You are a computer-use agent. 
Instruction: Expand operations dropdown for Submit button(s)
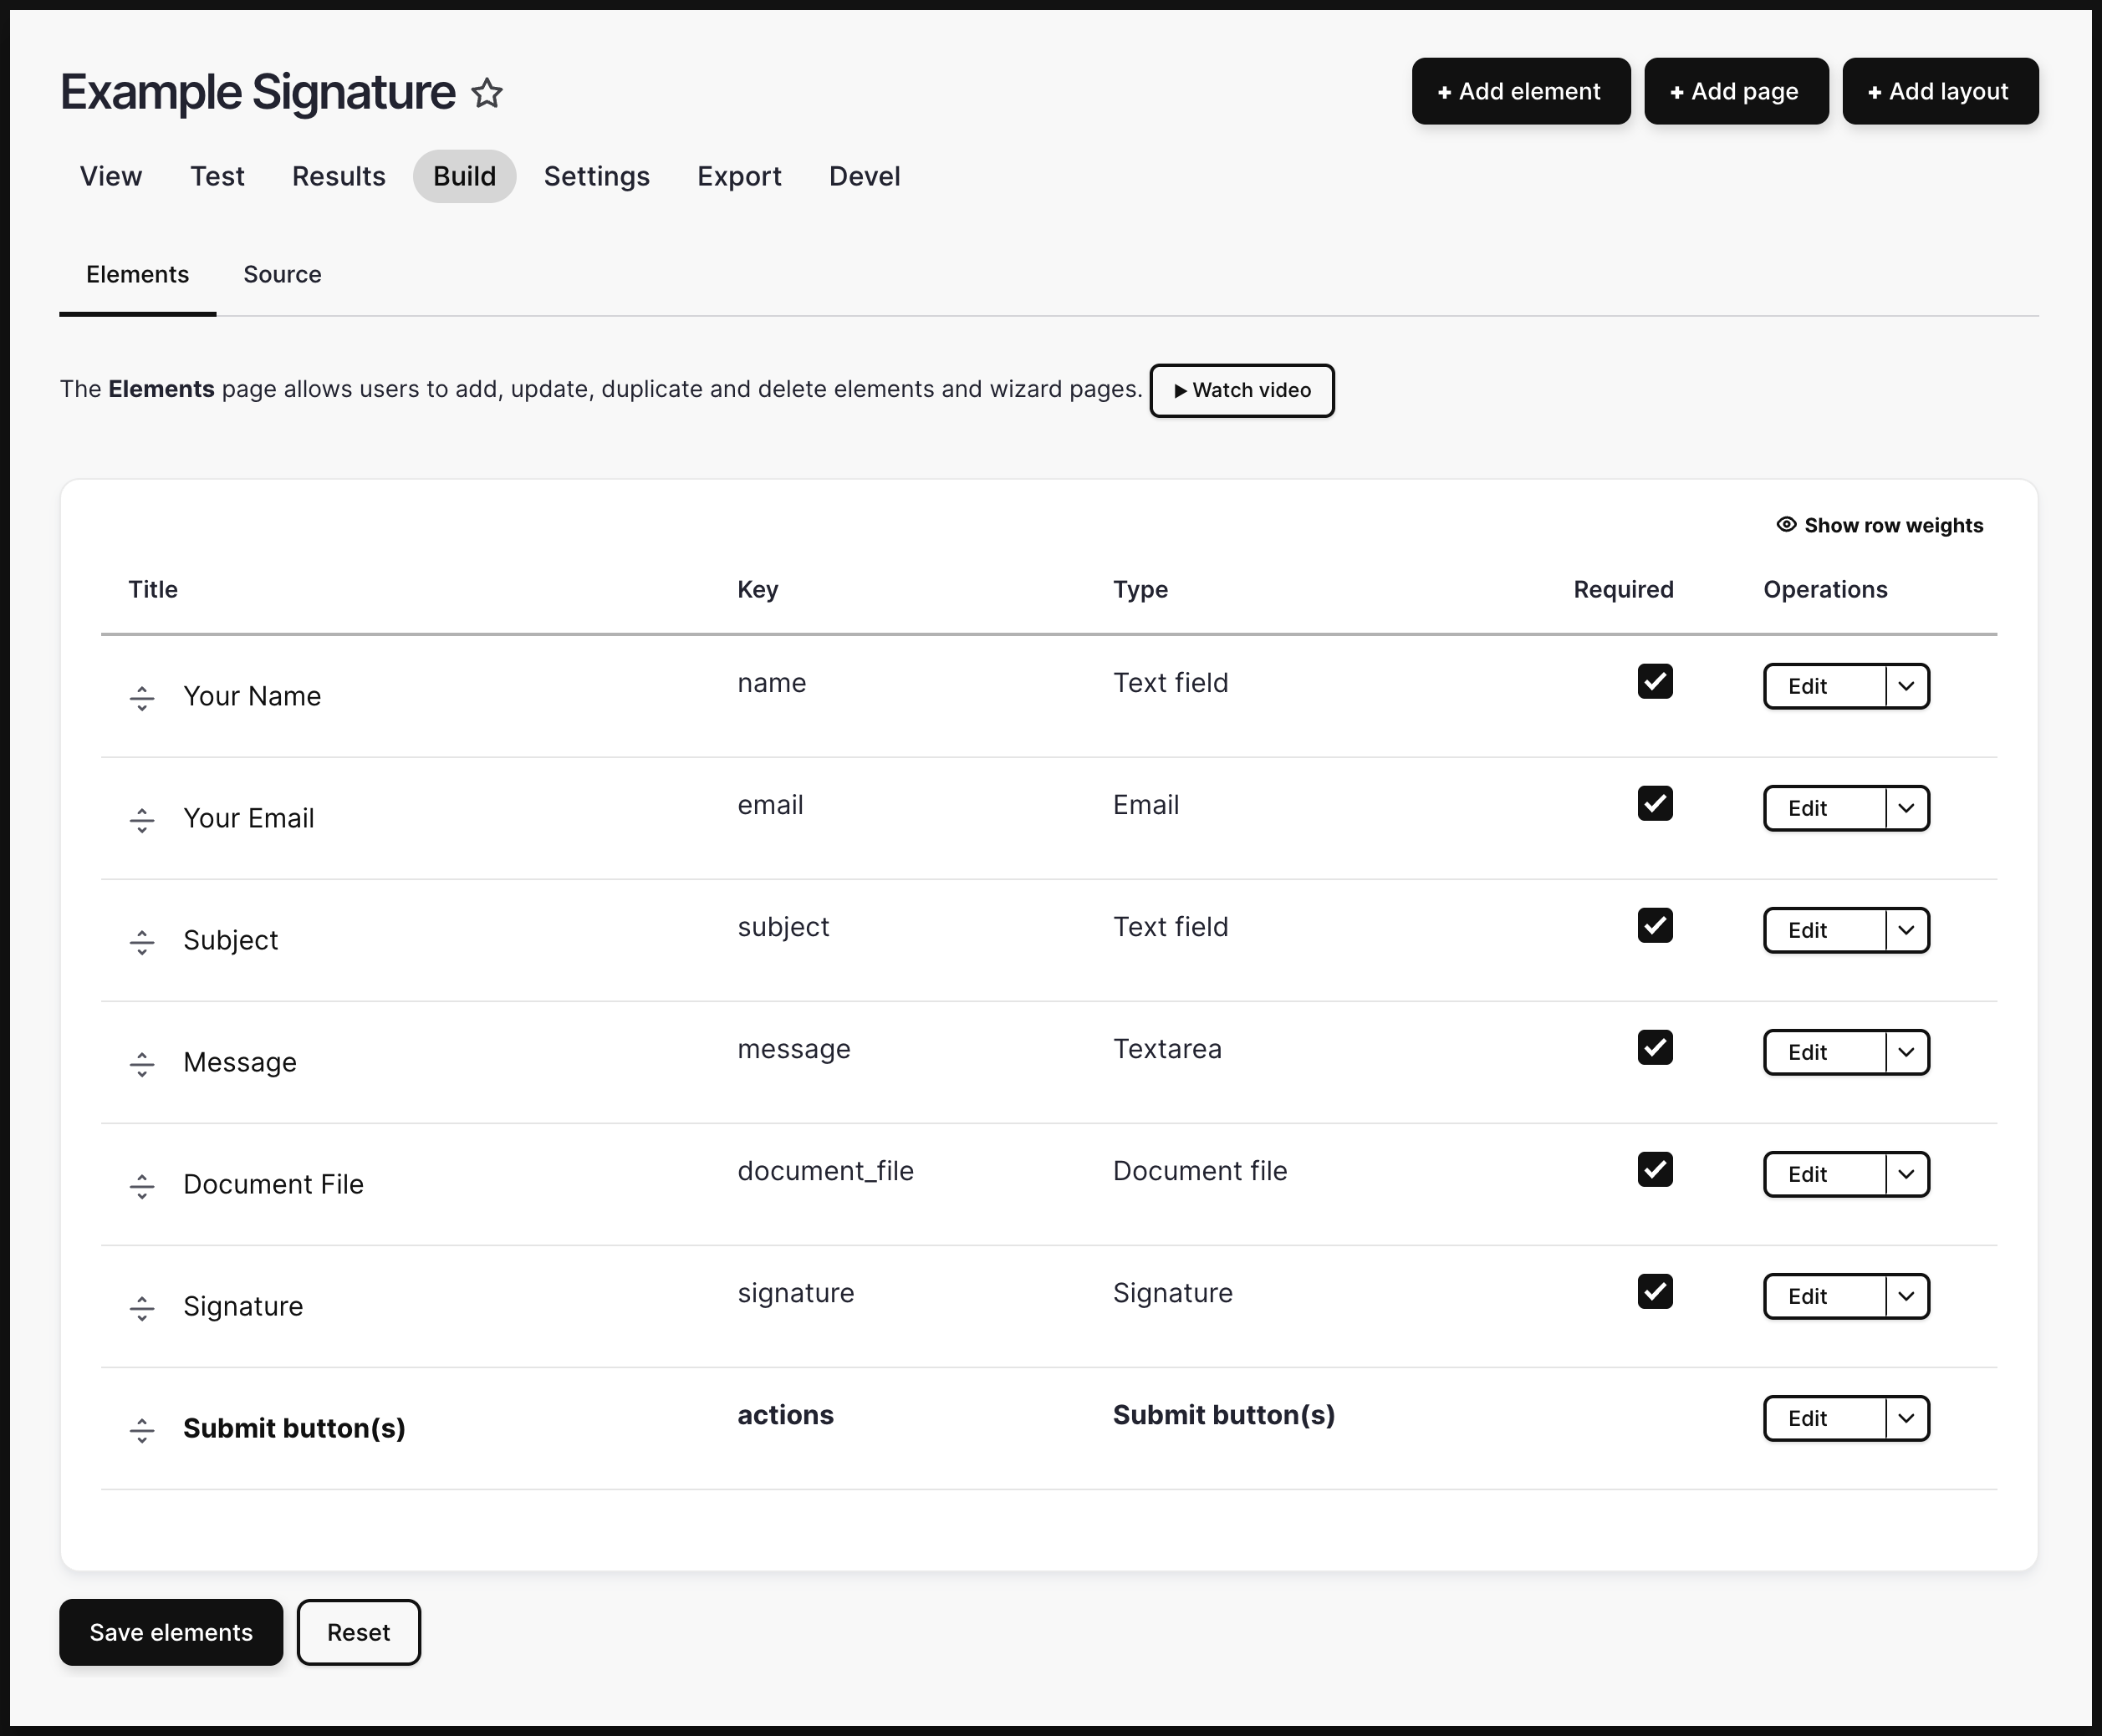pos(1906,1418)
